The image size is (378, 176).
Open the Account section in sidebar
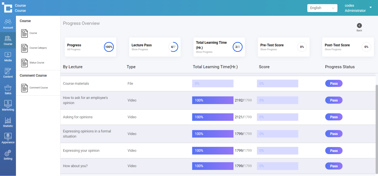coord(8,24)
